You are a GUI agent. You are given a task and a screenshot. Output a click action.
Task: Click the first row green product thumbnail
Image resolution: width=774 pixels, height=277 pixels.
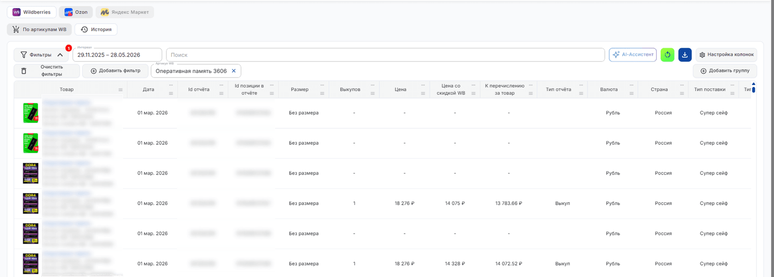pyautogui.click(x=31, y=113)
